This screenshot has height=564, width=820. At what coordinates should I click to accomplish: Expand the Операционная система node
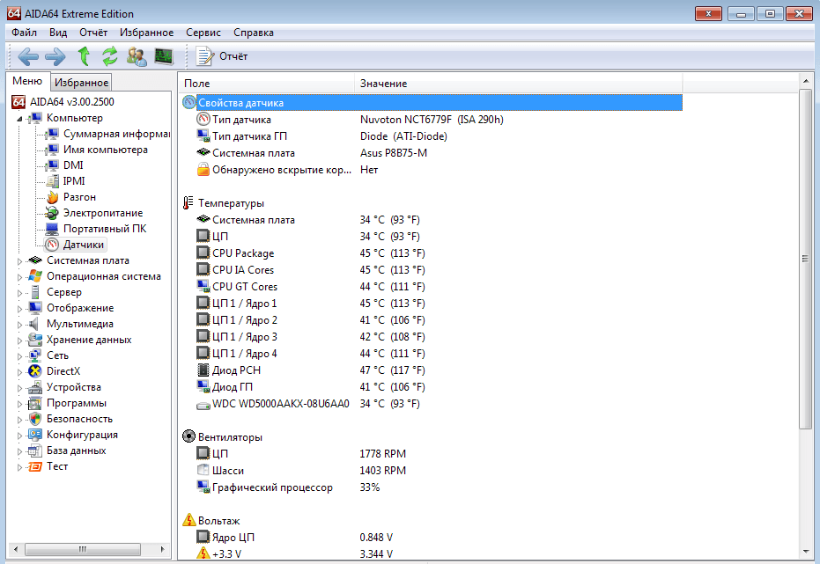click(19, 277)
